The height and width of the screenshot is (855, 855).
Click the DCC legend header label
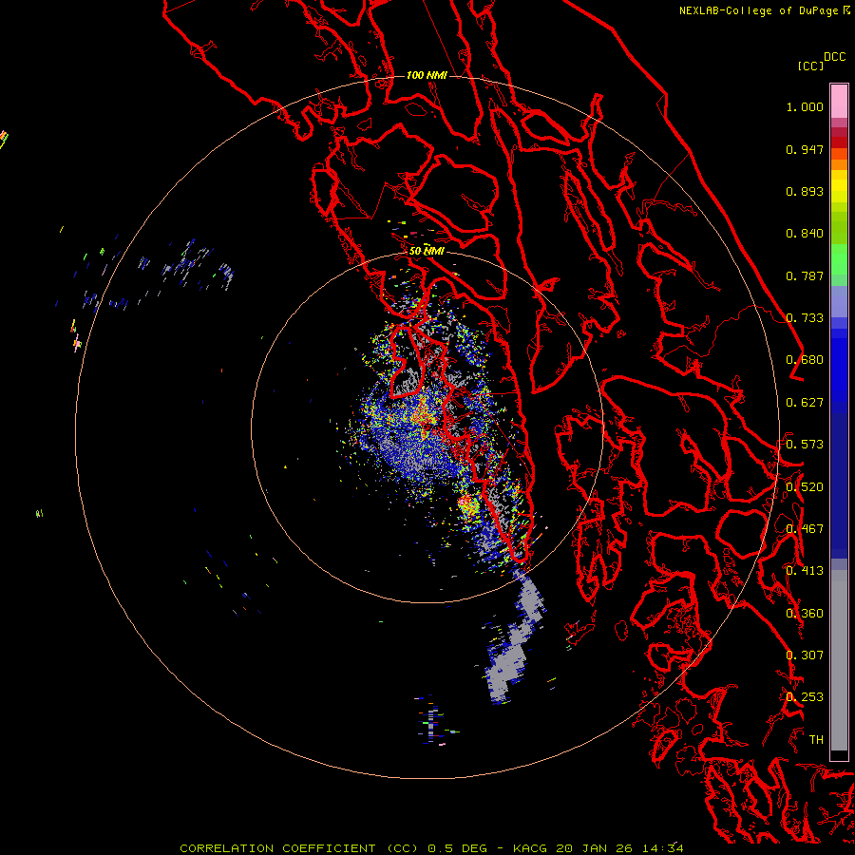[834, 57]
